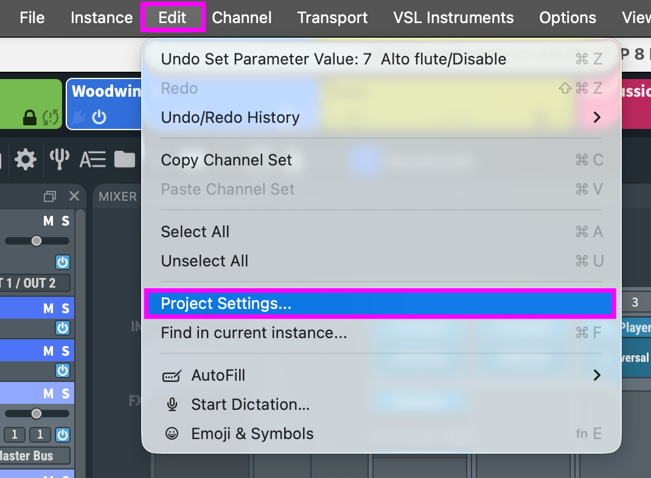Close the channel list panel

pos(74,196)
